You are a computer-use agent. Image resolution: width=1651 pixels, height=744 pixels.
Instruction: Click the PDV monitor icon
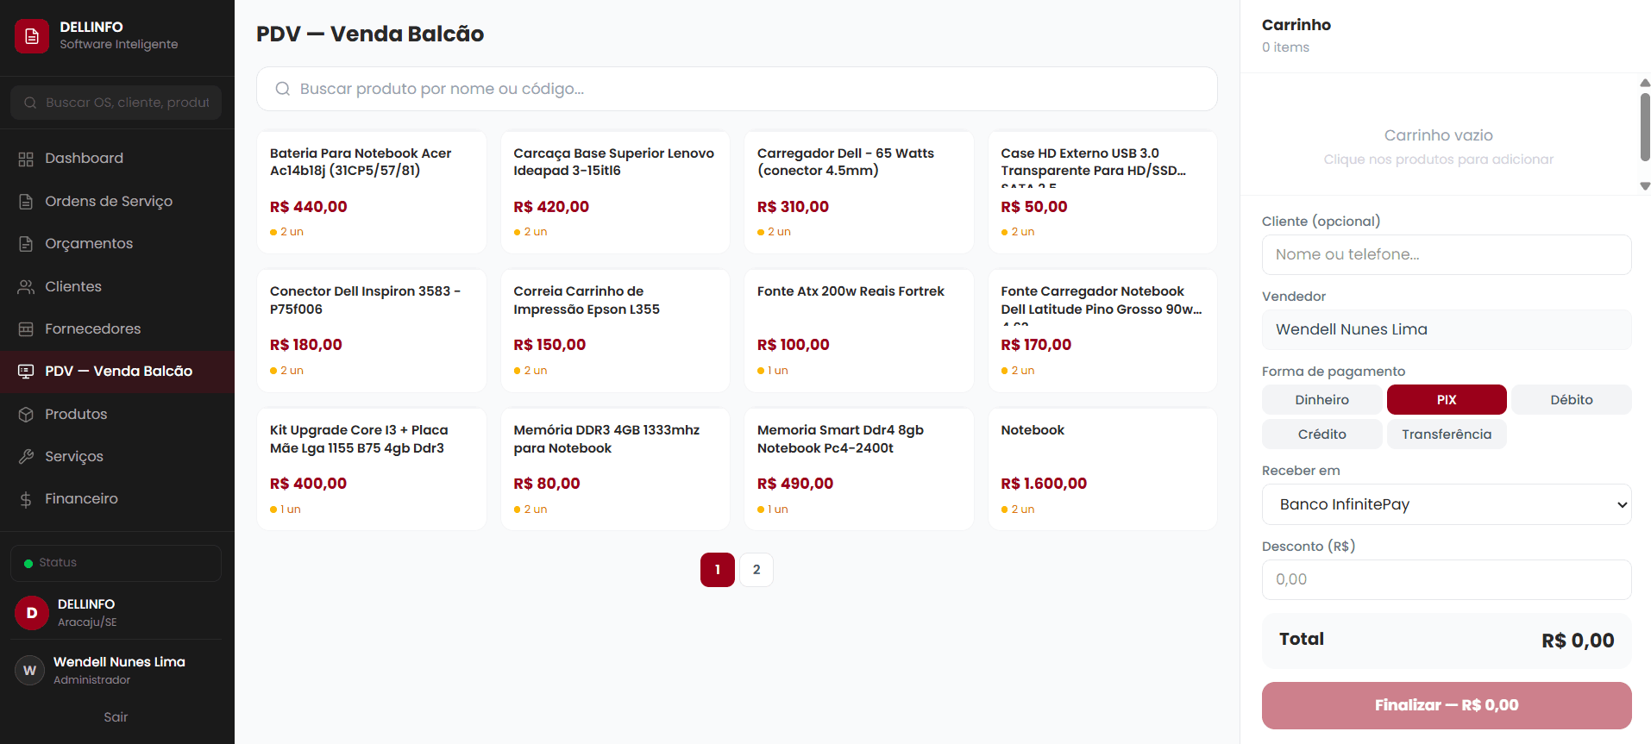[26, 372]
